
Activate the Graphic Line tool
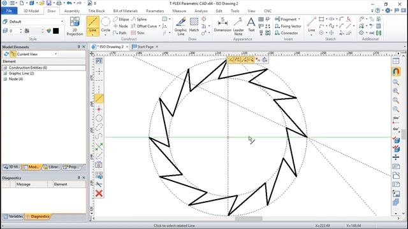pyautogui.click(x=181, y=26)
